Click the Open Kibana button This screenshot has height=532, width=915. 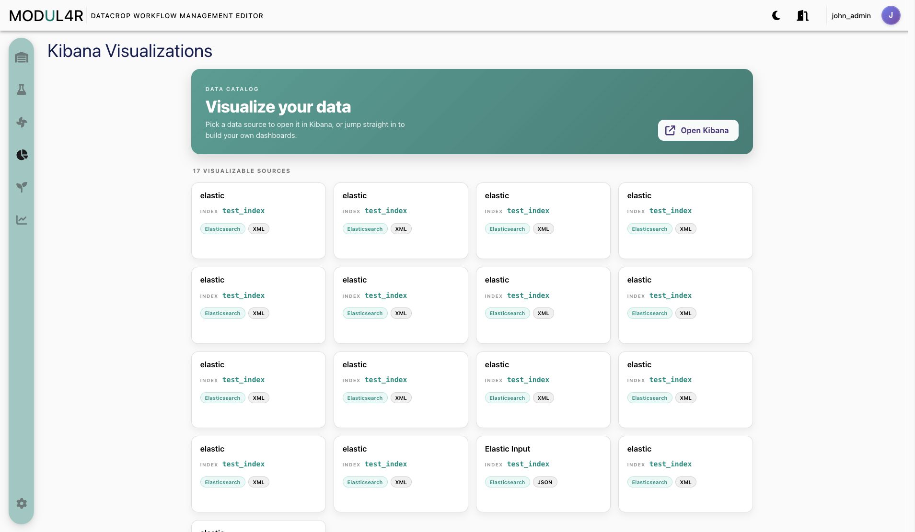coord(698,130)
